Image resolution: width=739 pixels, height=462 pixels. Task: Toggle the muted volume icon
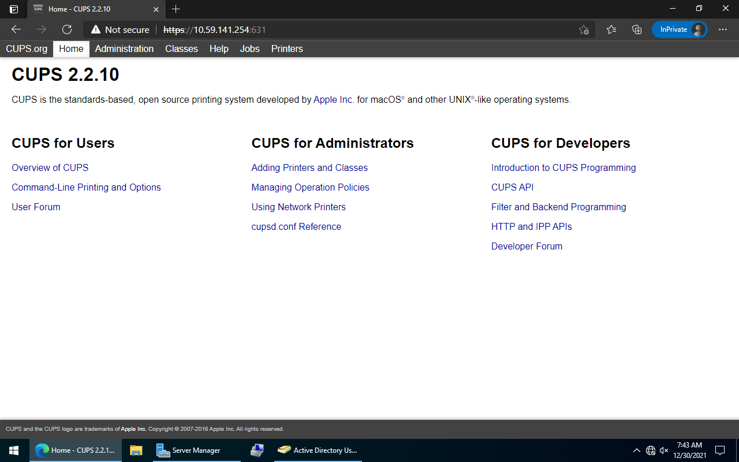pyautogui.click(x=664, y=450)
